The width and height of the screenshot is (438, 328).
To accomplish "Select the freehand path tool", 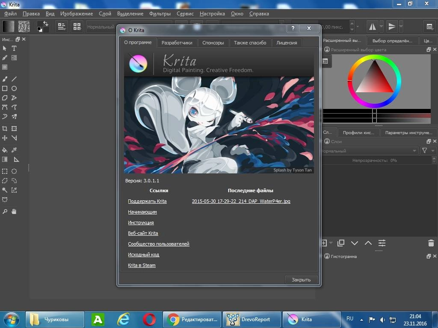I will coord(14,107).
